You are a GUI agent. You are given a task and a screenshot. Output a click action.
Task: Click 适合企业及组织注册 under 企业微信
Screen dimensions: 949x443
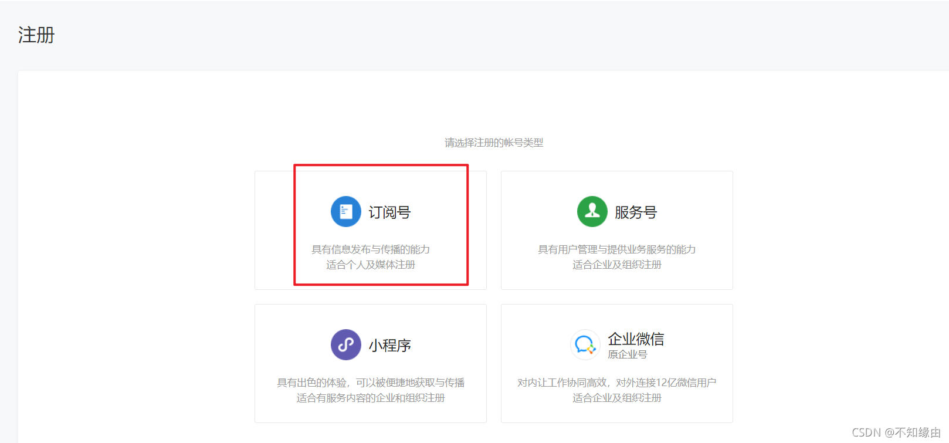tap(617, 398)
